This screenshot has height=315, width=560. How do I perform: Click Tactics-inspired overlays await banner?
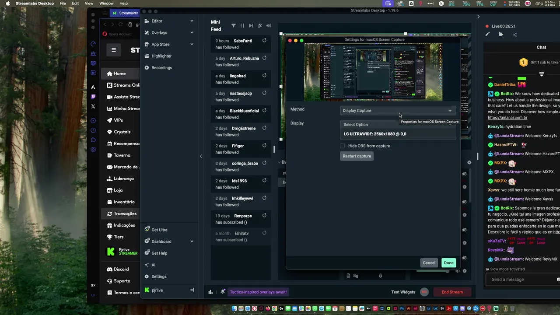pos(258,292)
